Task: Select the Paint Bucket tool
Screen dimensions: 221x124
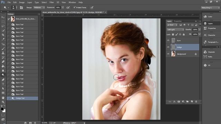Action: click(x=3, y=66)
